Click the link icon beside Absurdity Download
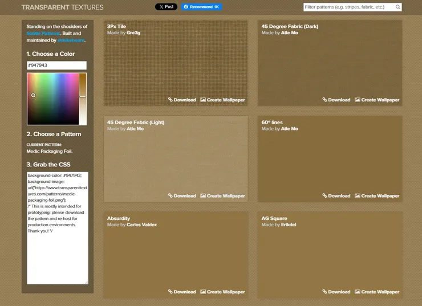422x306 pixels. pos(170,292)
